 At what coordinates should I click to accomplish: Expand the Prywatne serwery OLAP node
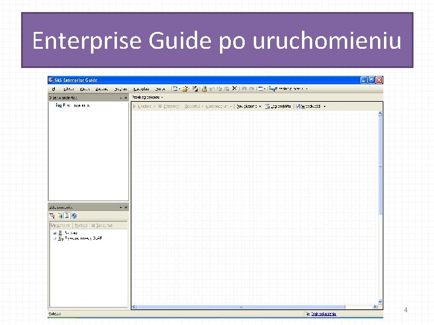click(x=55, y=238)
